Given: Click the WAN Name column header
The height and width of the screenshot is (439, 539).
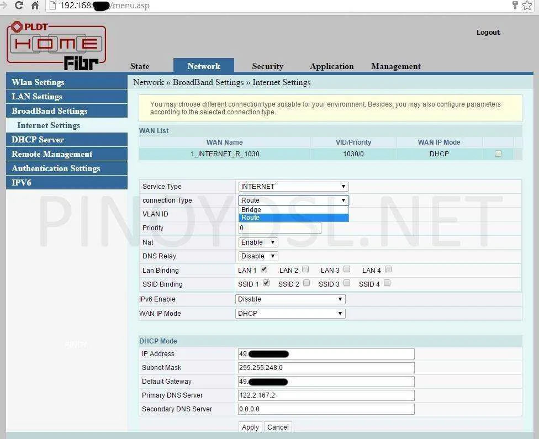Looking at the screenshot, I should [224, 142].
